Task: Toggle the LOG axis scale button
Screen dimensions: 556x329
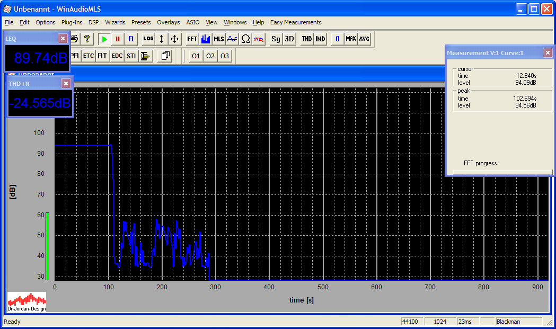Action: tap(148, 39)
